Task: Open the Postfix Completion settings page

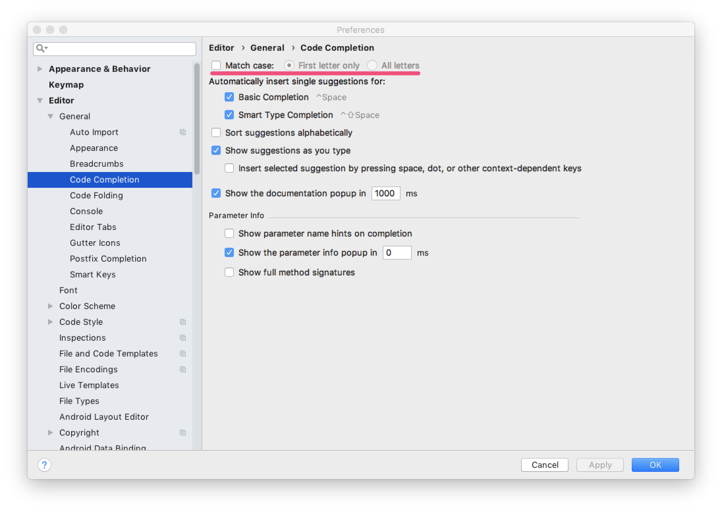Action: [108, 259]
